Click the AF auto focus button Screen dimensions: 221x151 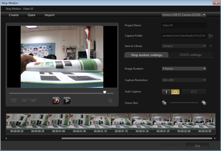(x=24, y=101)
